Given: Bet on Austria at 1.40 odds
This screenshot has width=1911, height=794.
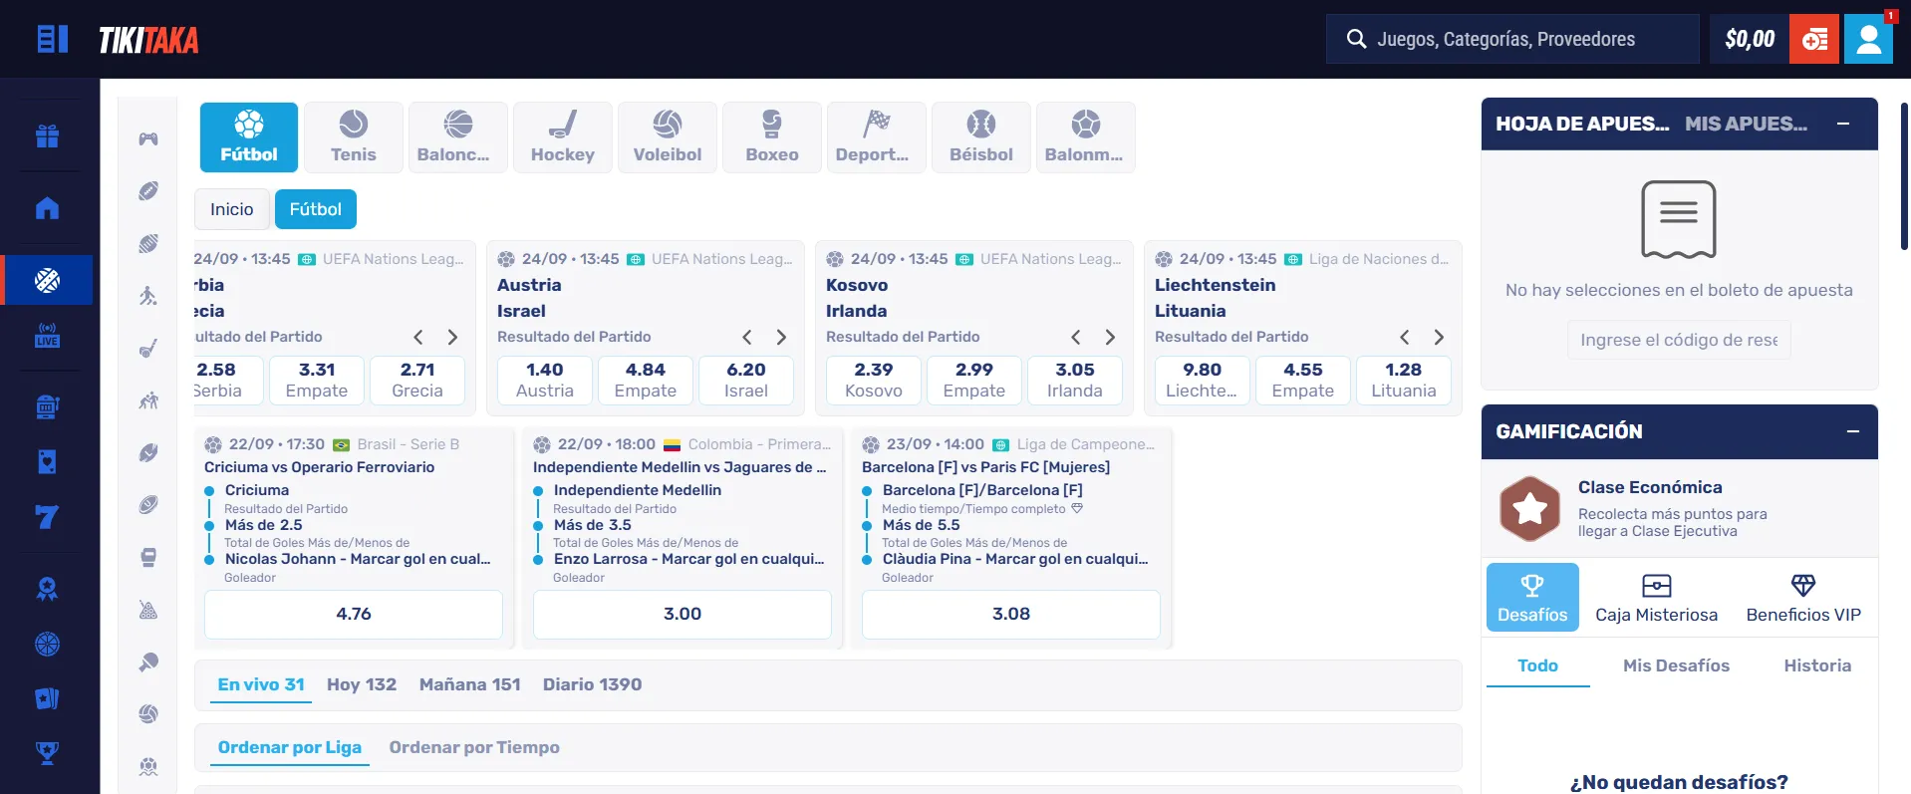Looking at the screenshot, I should (x=545, y=381).
